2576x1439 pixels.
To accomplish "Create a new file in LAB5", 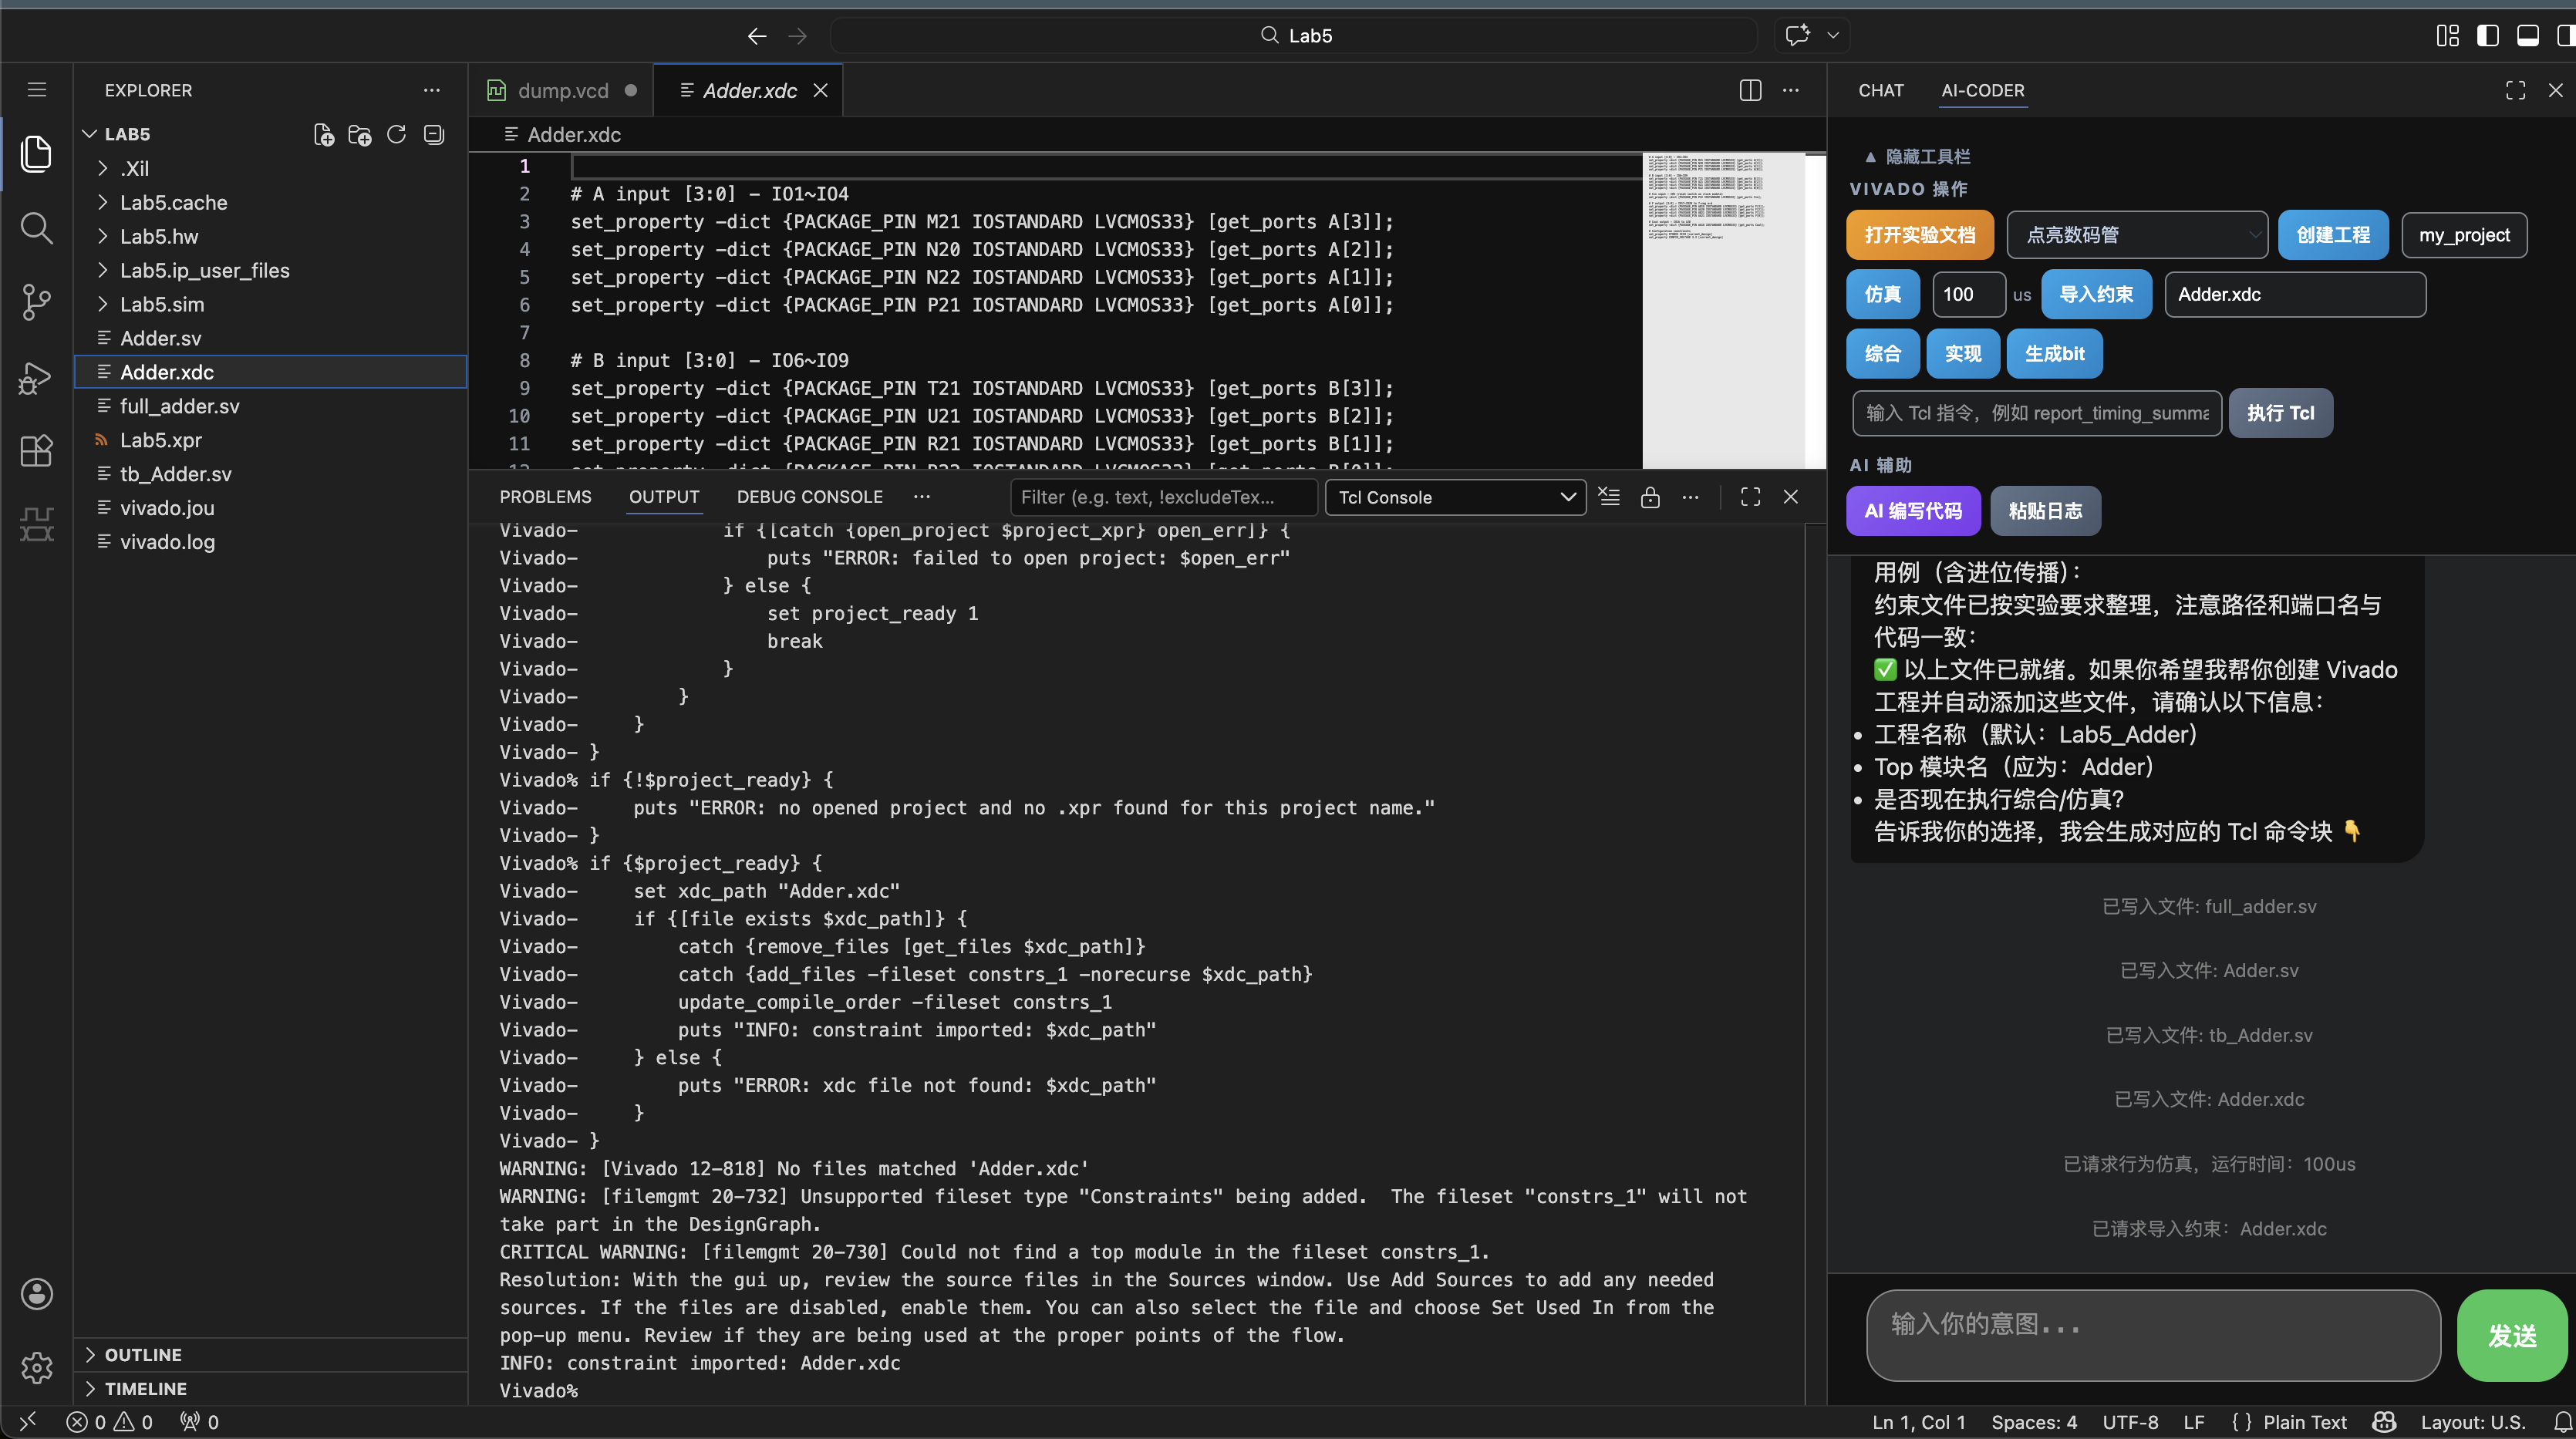I will coord(323,134).
